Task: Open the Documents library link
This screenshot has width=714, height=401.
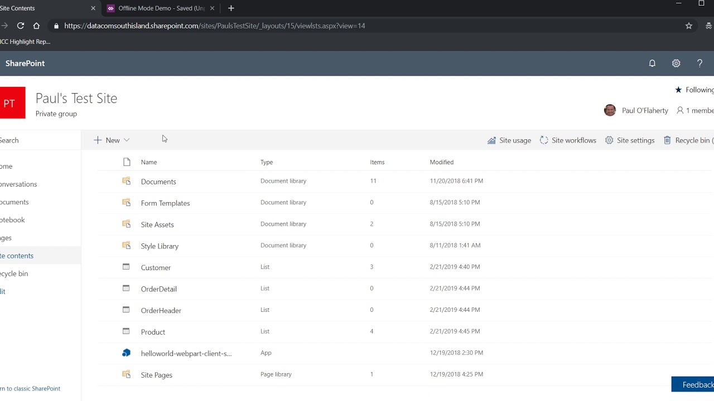Action: [158, 182]
